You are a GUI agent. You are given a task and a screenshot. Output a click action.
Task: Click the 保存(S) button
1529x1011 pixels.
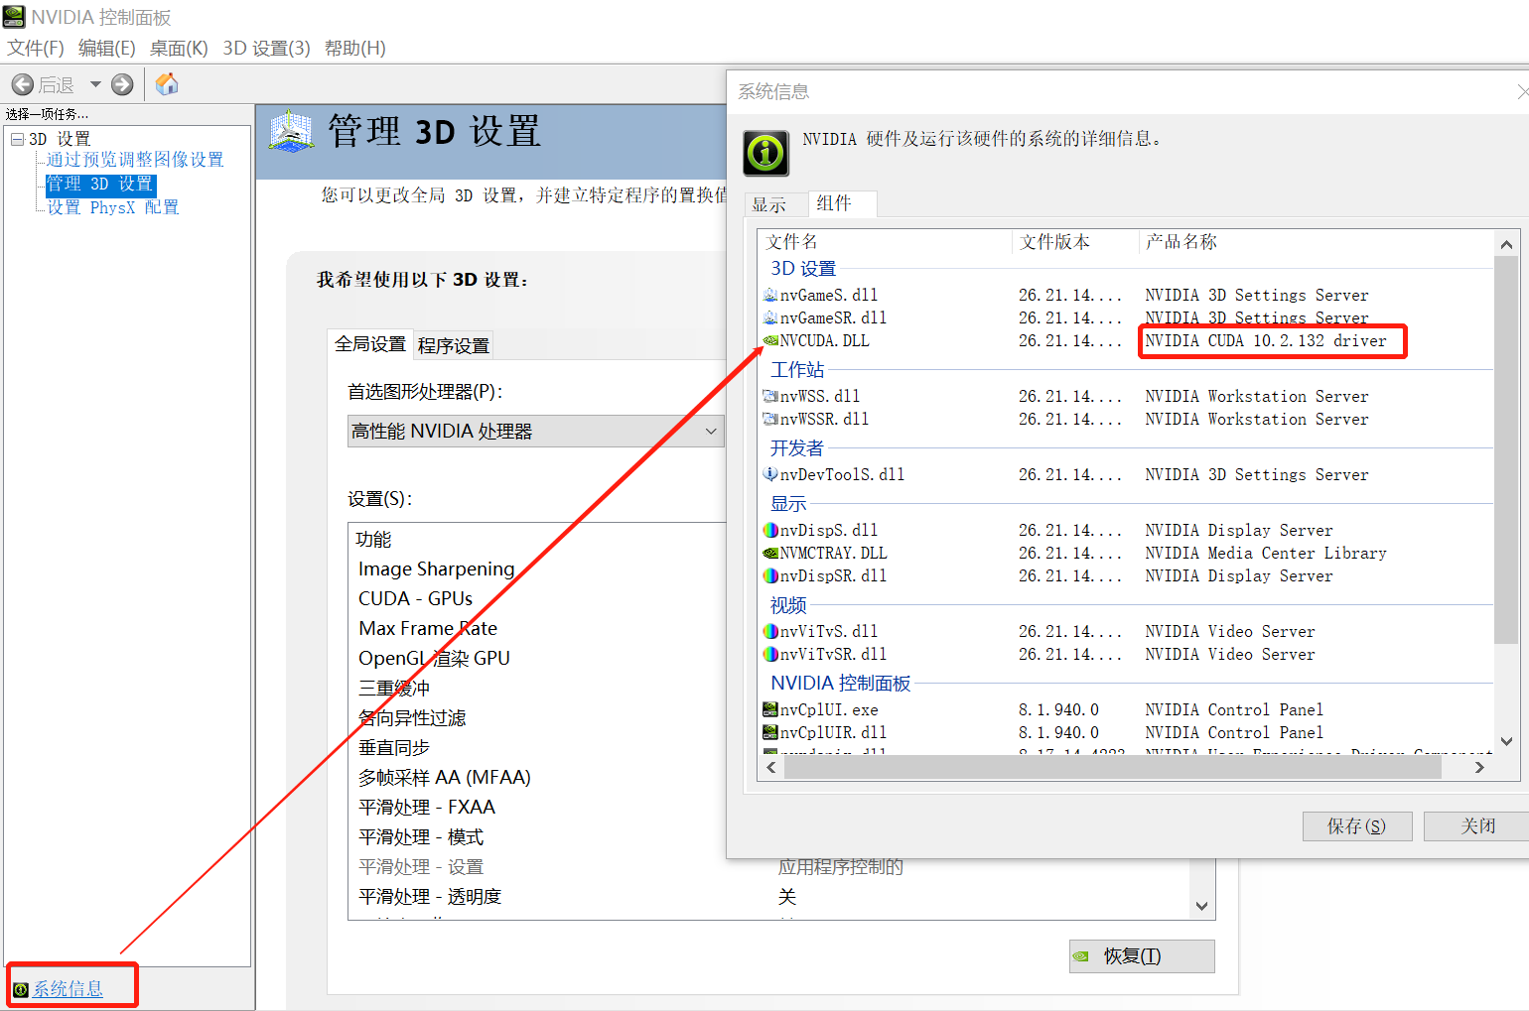pos(1357,825)
